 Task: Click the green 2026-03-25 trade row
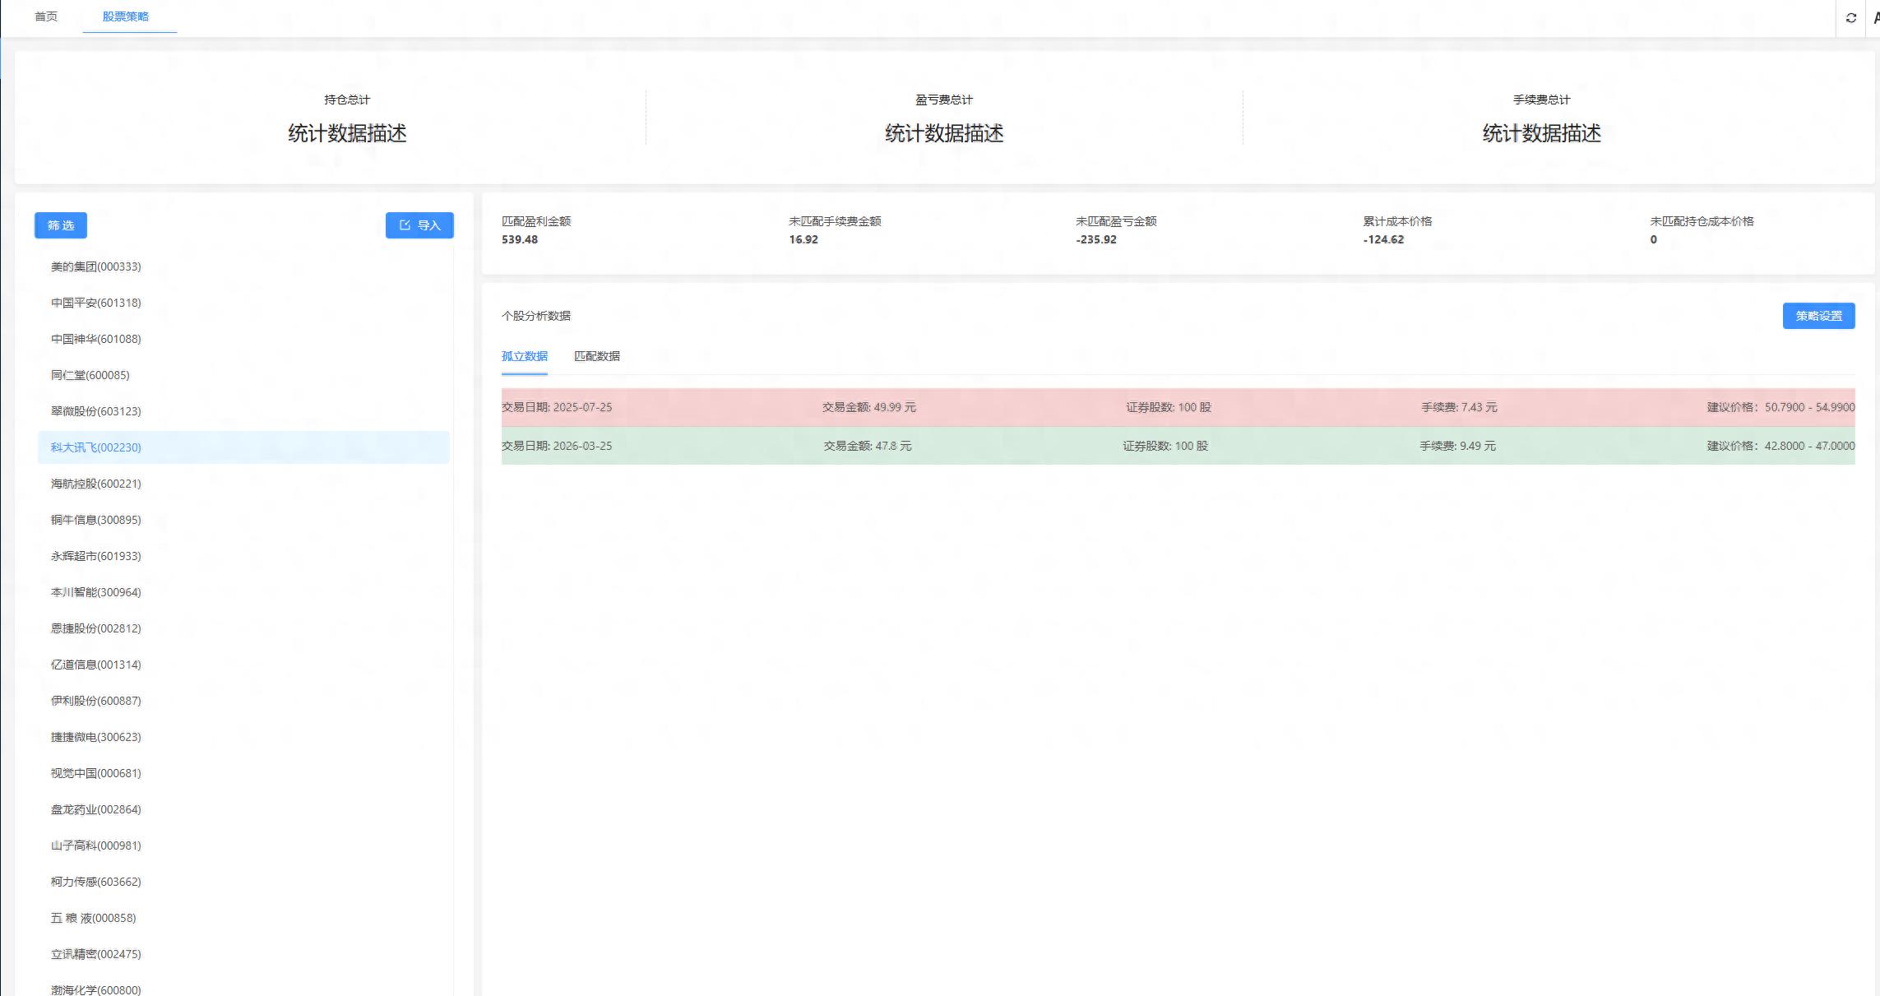1178,446
